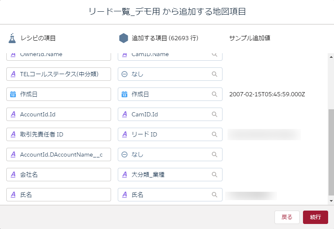Viewport: 334px width, 229px height.
Task: Click the TELコールステータス(中分類) recipe field
Action: point(59,74)
